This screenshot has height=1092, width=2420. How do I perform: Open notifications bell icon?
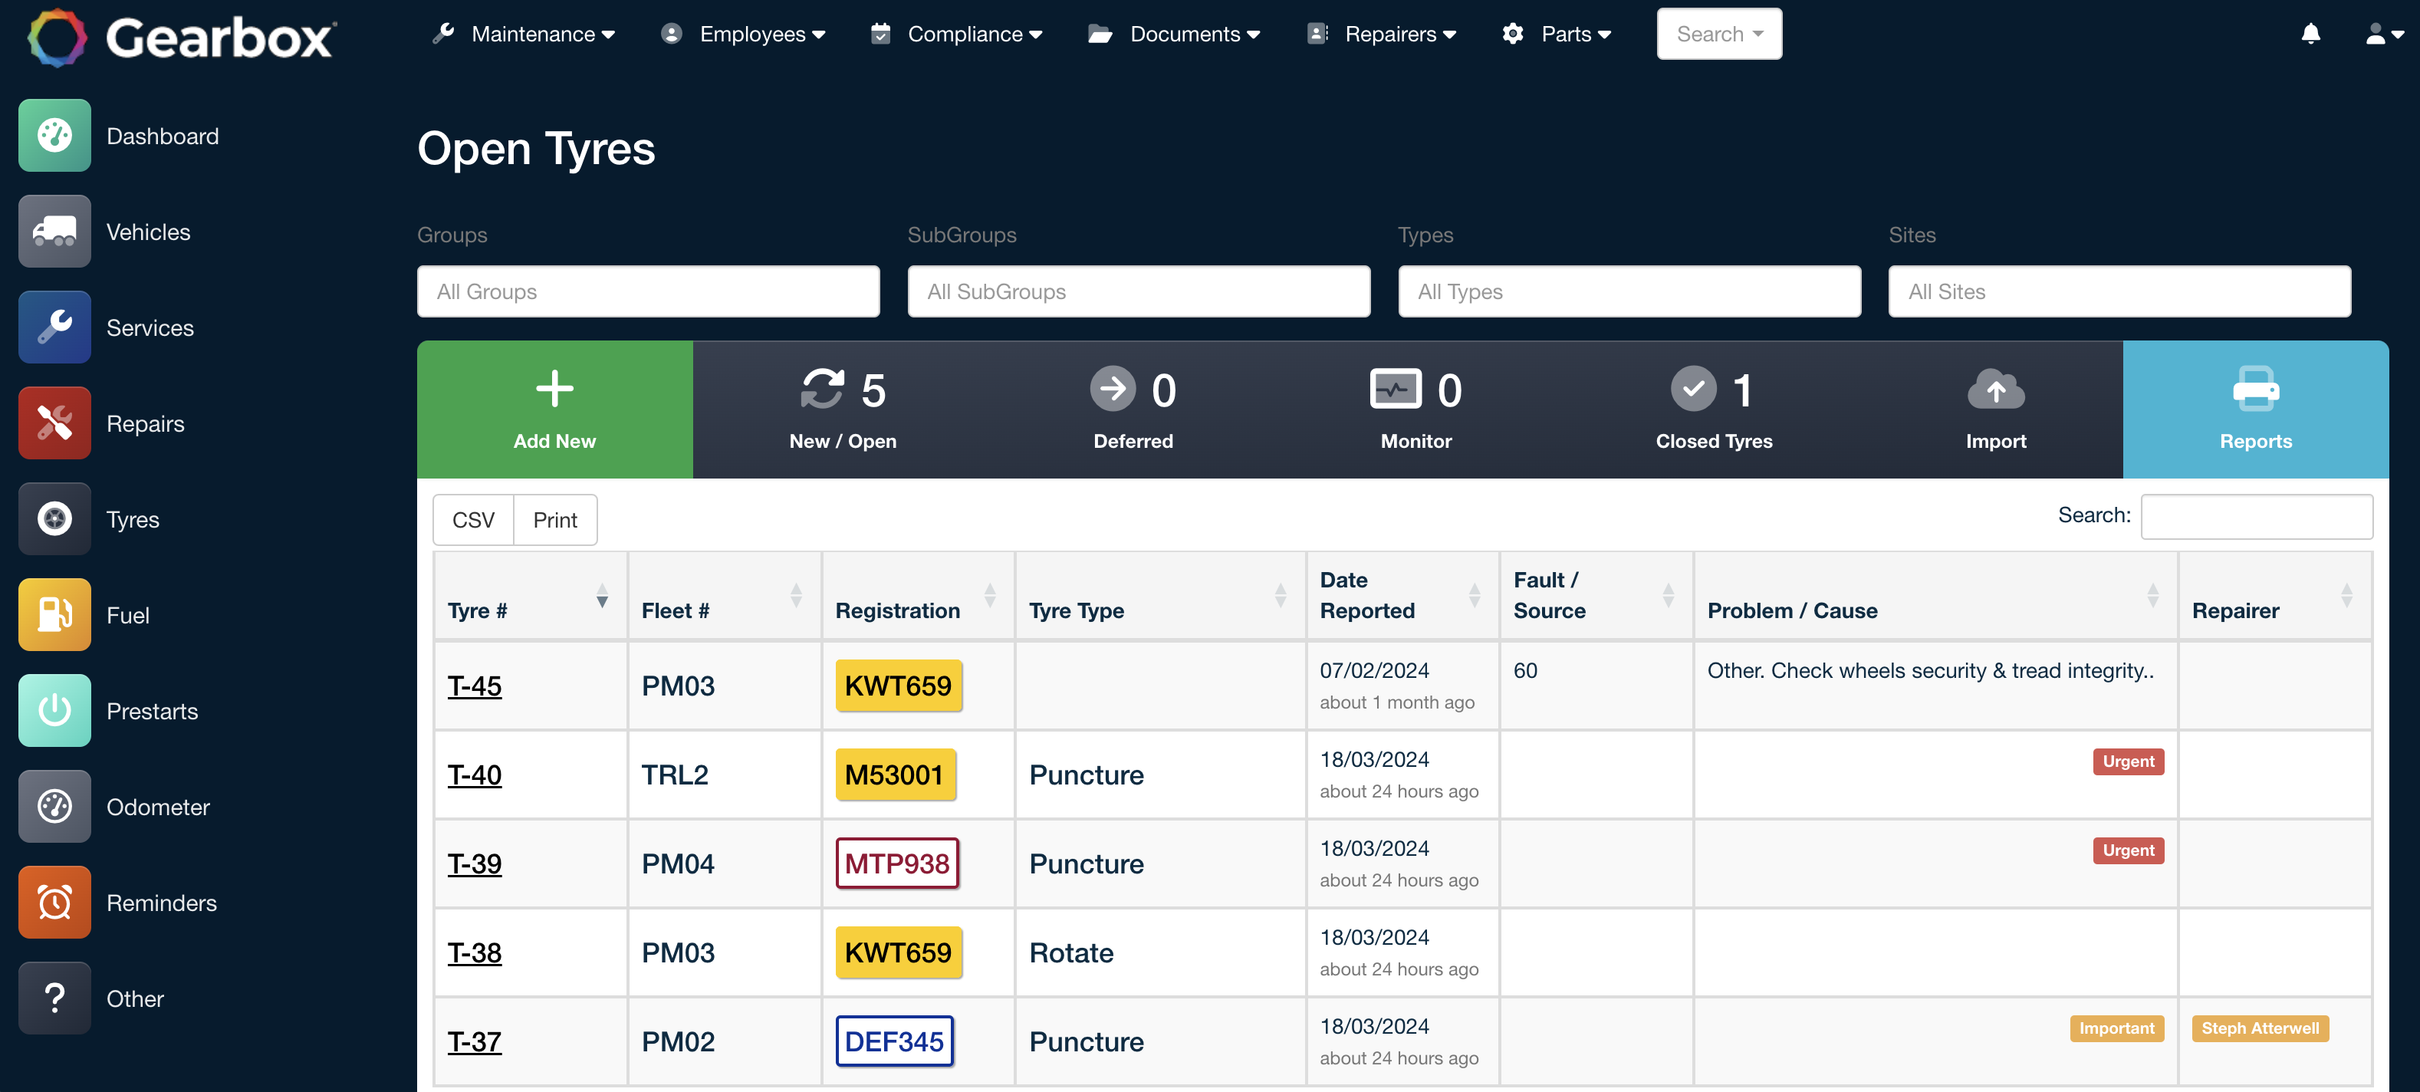pos(2310,34)
